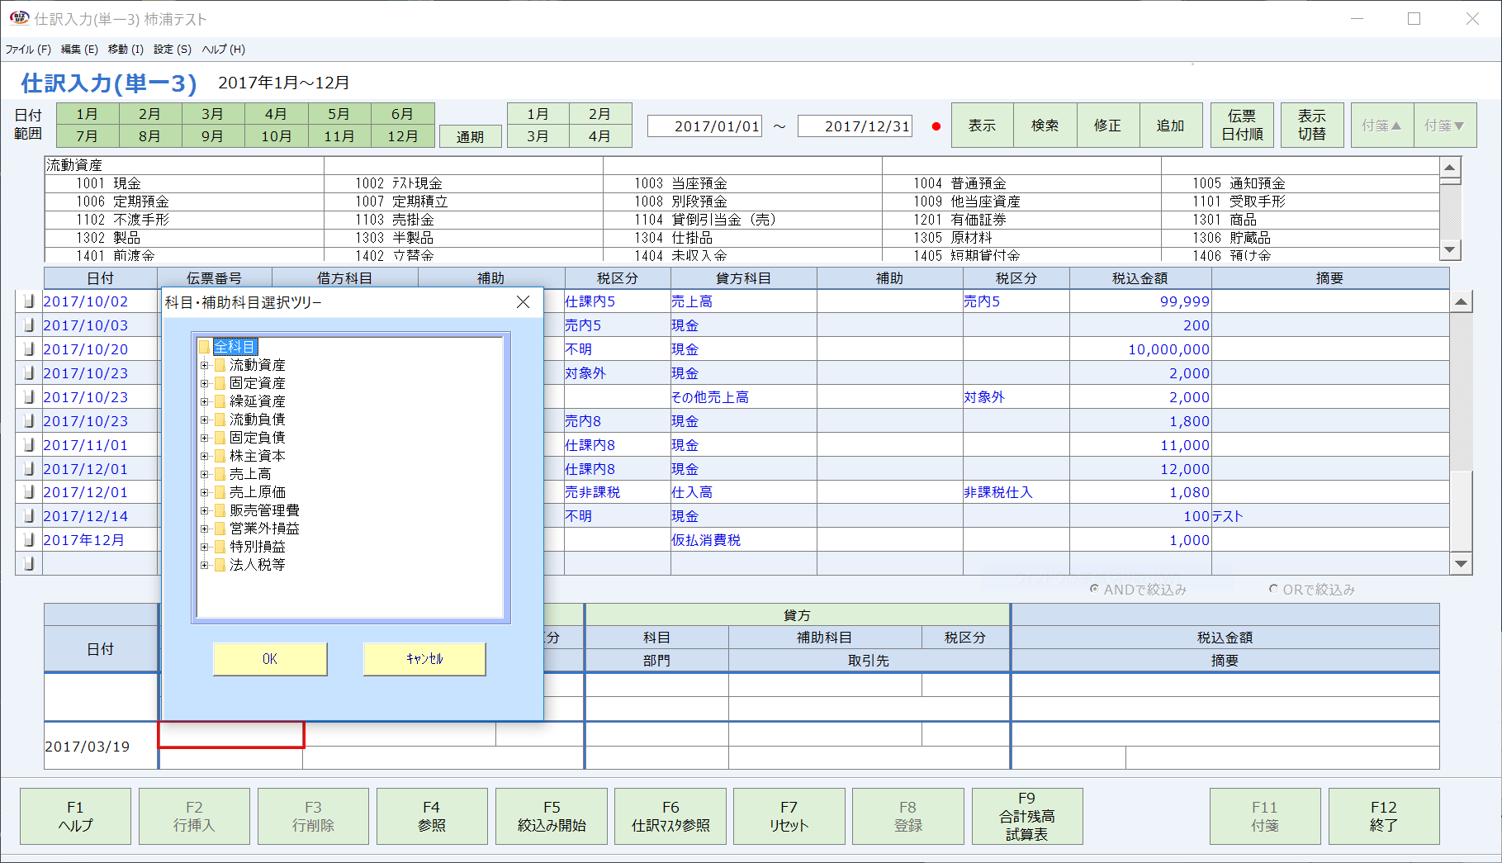Click the 売上高 folder icon in the tree
Viewport: 1502px width, 863px height.
pyautogui.click(x=220, y=473)
